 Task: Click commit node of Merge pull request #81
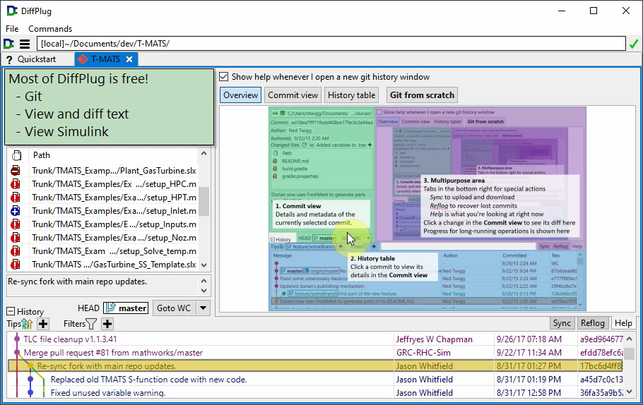tap(17, 352)
